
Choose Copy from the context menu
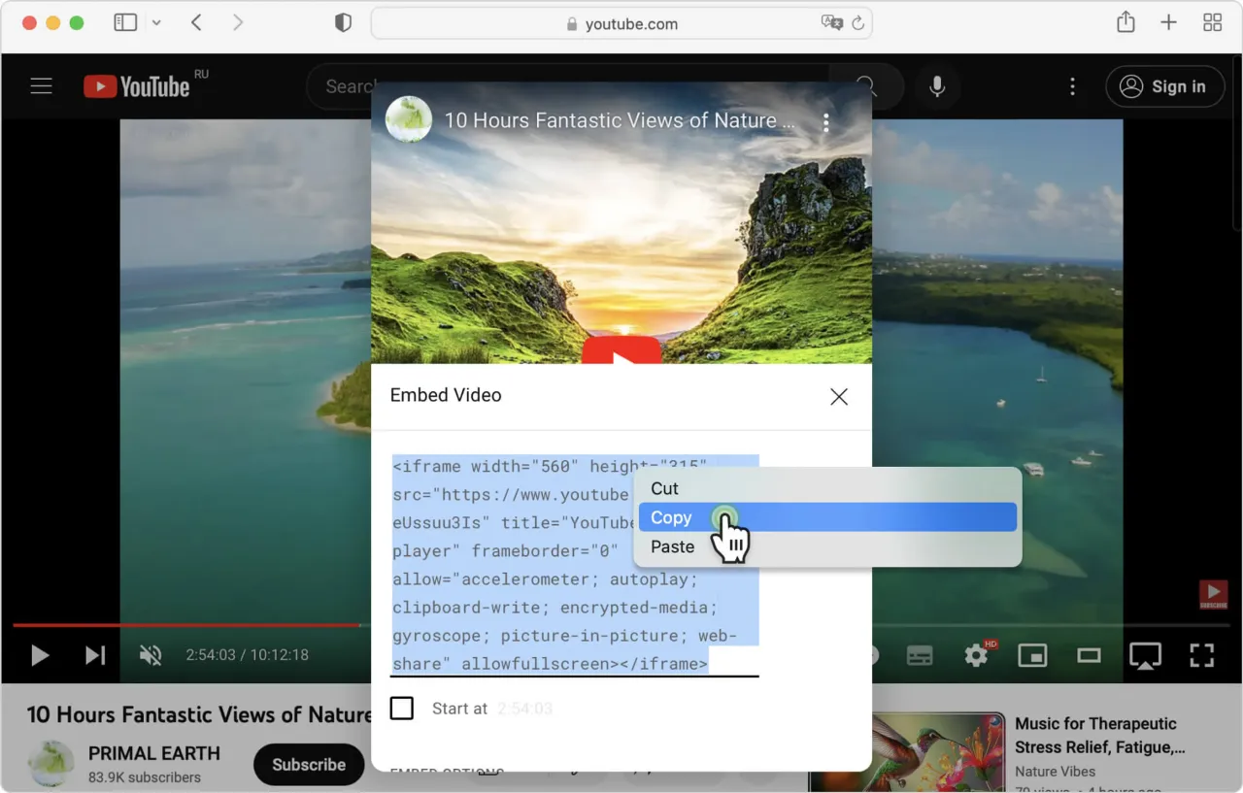pyautogui.click(x=671, y=517)
